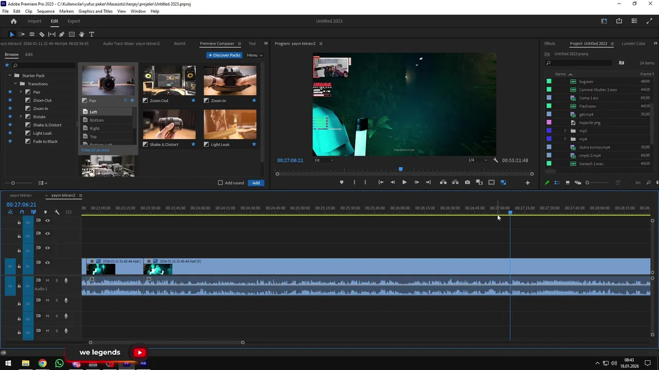Viewport: 659px width, 370px height.
Task: Collapse the Starter Pack folder
Action: (x=10, y=76)
